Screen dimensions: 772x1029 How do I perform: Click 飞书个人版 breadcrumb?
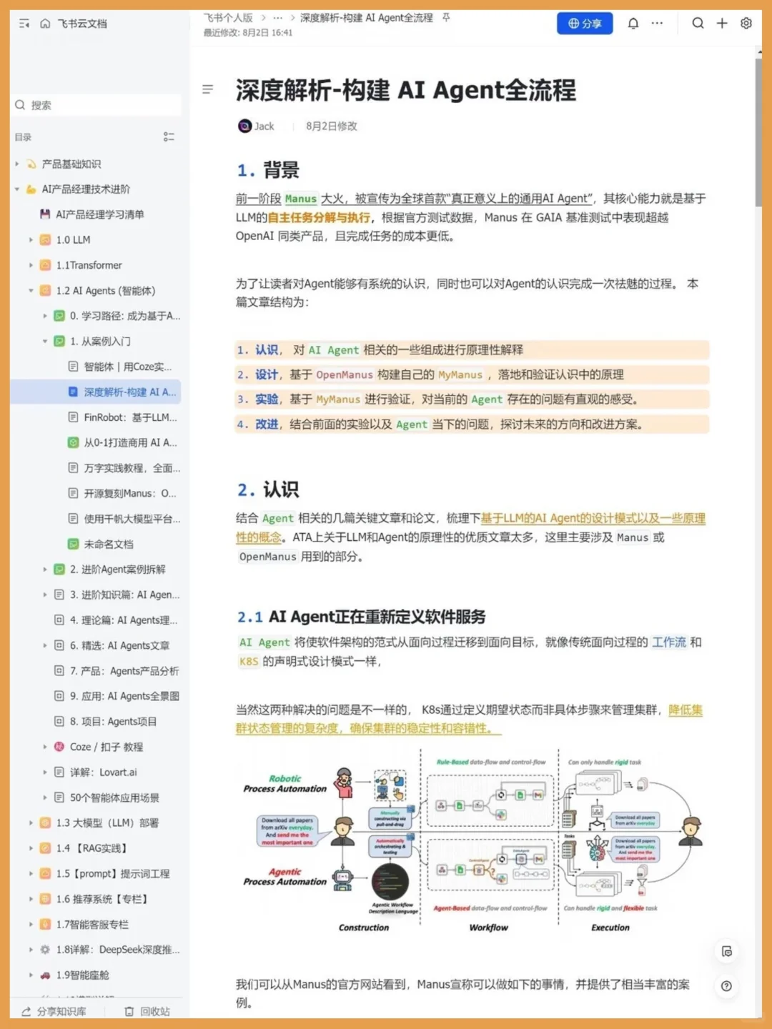pos(228,18)
